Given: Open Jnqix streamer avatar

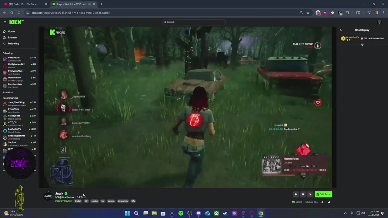Looking at the screenshot, I should point(48,196).
